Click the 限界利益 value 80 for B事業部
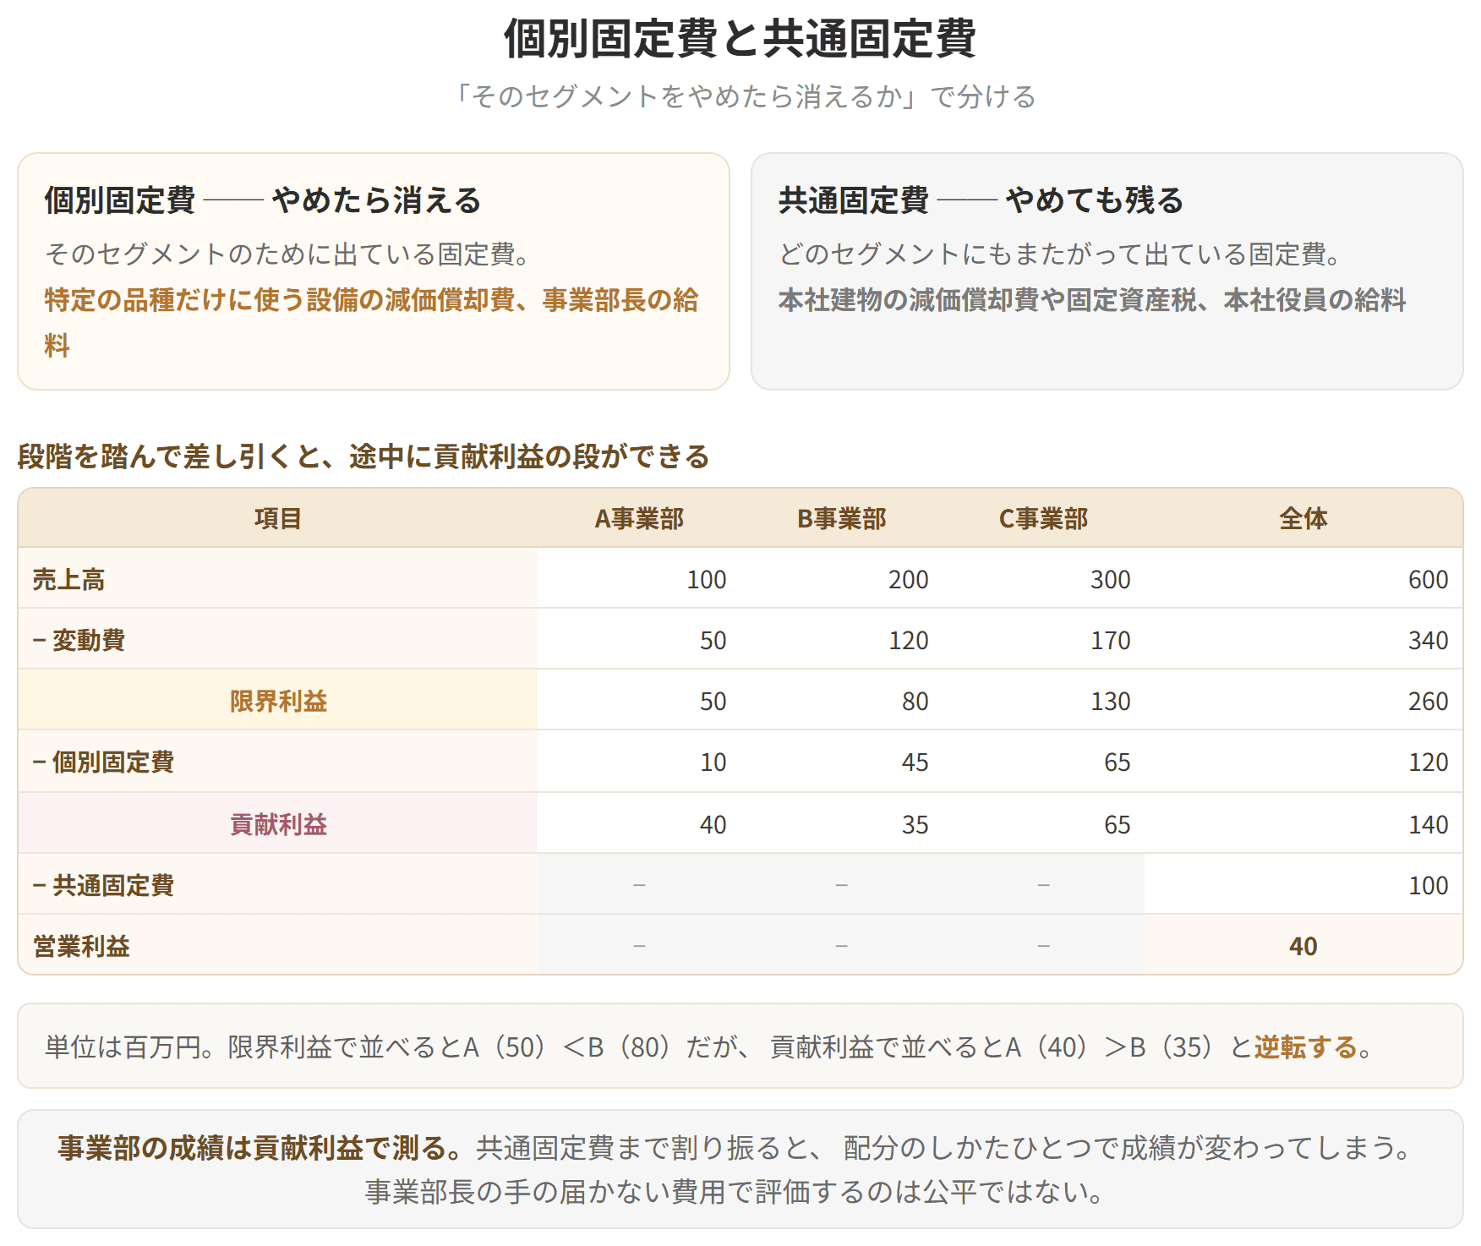Image resolution: width=1481 pixels, height=1246 pixels. coord(915,701)
